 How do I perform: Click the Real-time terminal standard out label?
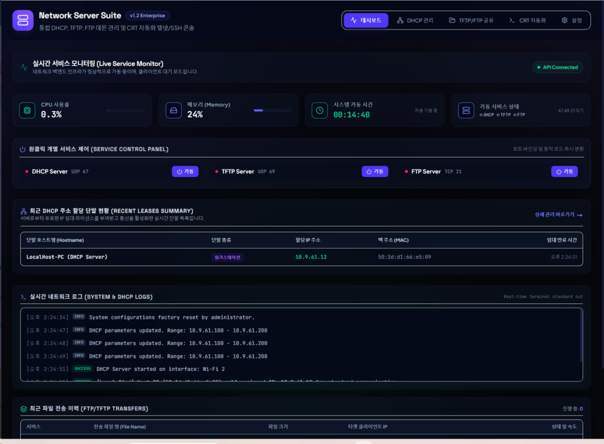(543, 297)
